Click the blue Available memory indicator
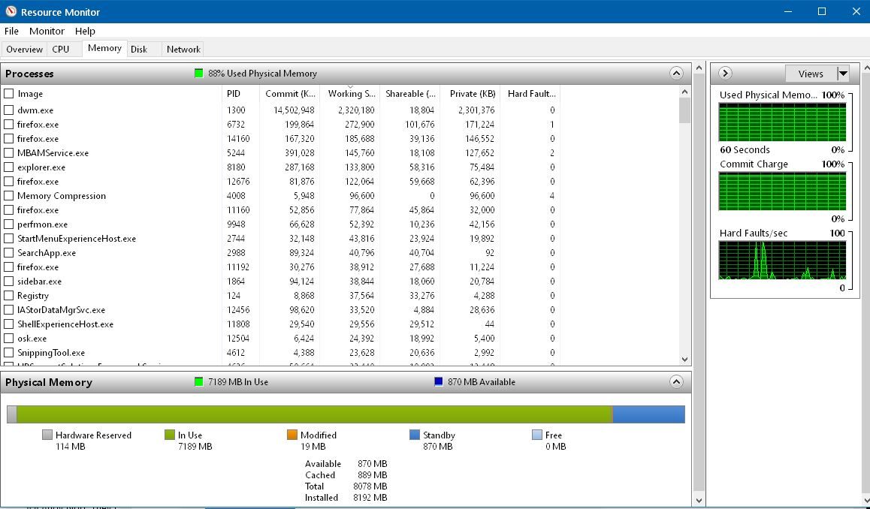This screenshot has width=870, height=509. (438, 382)
